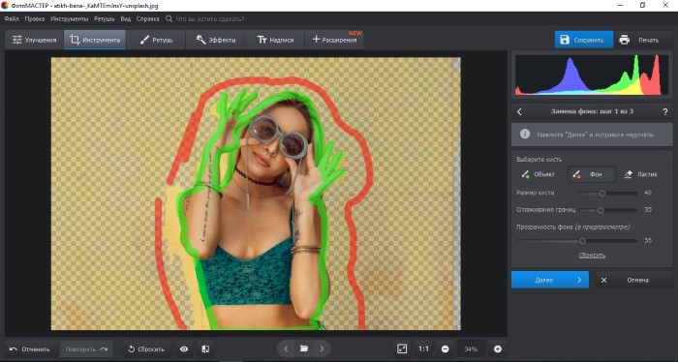Click the Повторить redo button

[85, 349]
